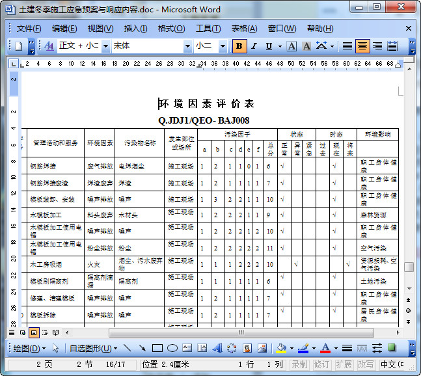Viewport: 421px width, 376px height.
Task: Open the 文件(F) menu
Action: click(29, 29)
